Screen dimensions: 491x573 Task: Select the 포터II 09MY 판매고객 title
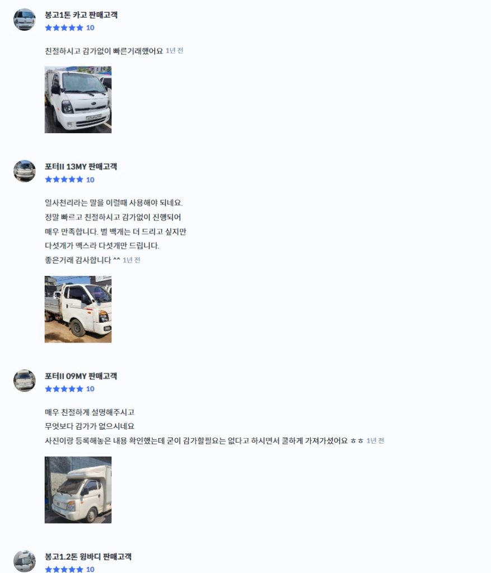coord(81,376)
